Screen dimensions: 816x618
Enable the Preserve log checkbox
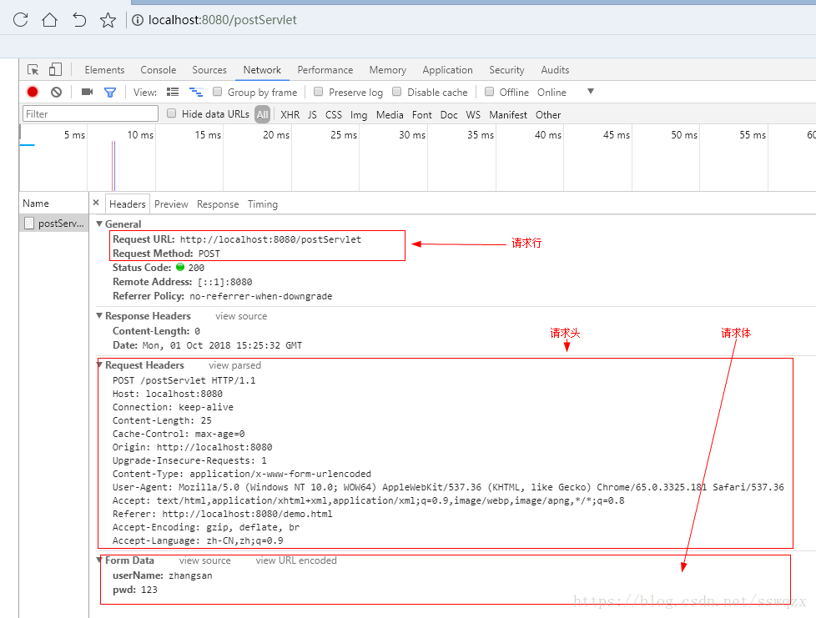[318, 92]
